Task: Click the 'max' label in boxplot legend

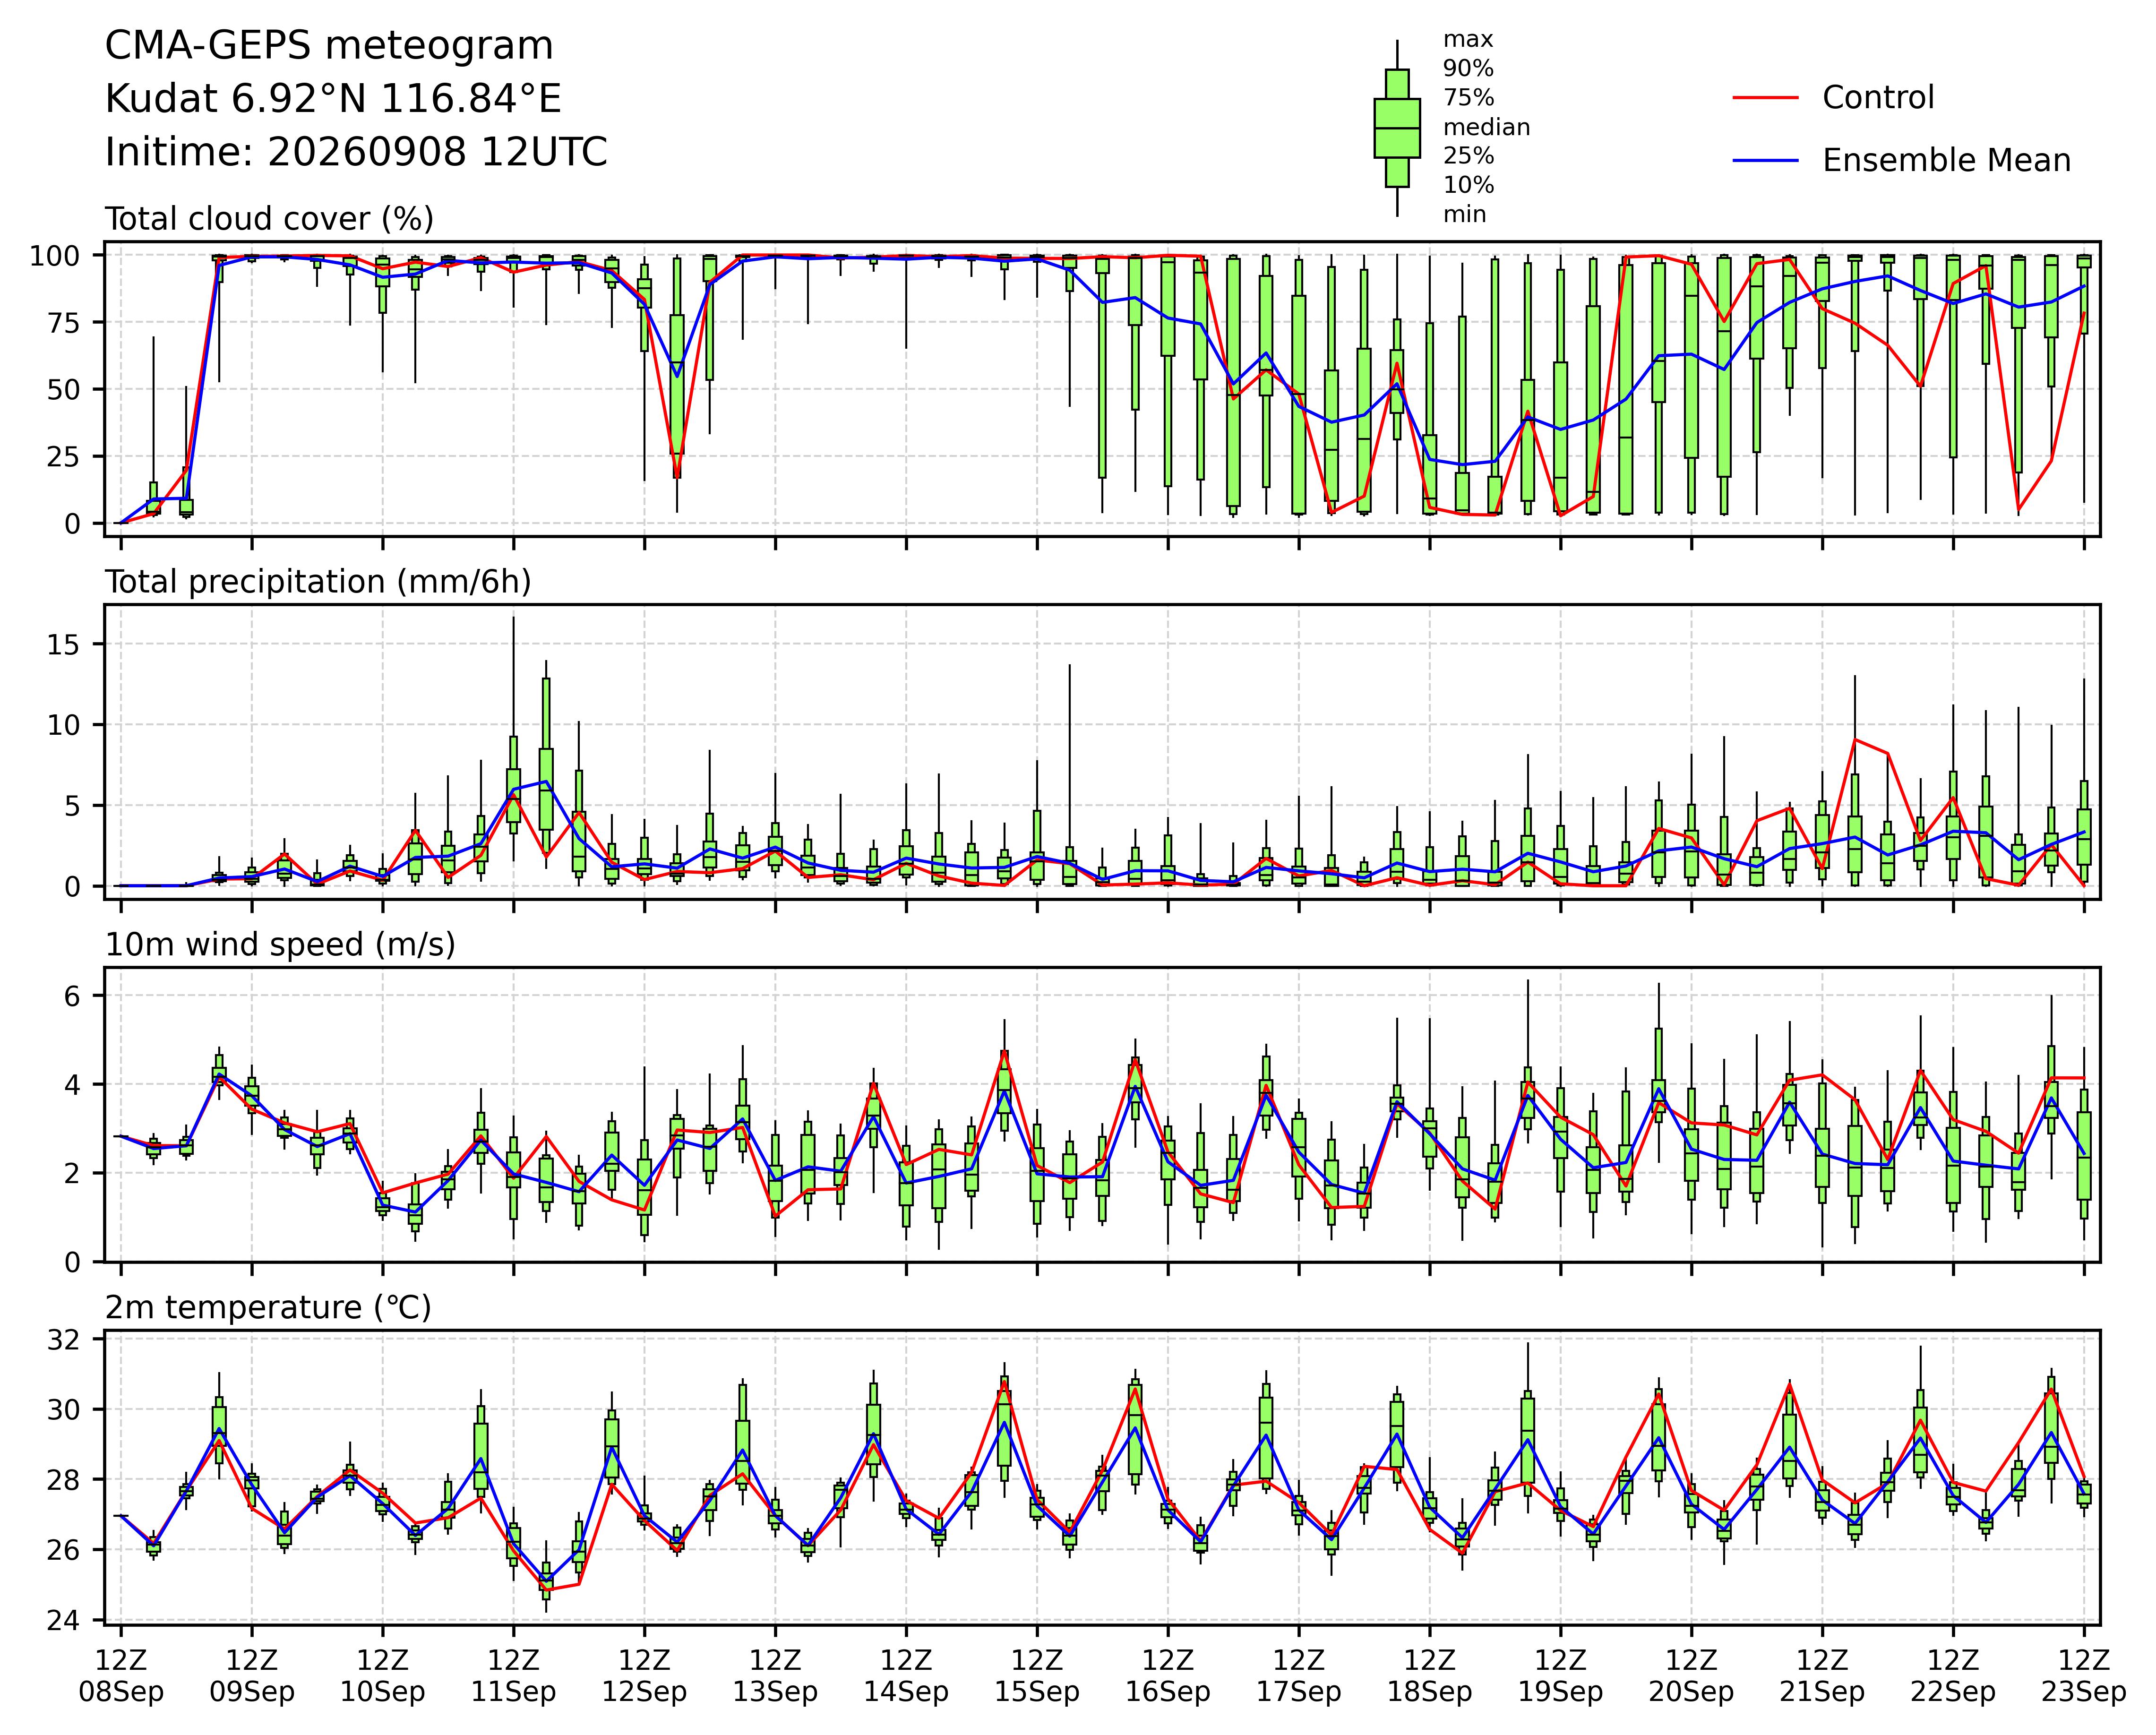Action: pyautogui.click(x=1468, y=40)
